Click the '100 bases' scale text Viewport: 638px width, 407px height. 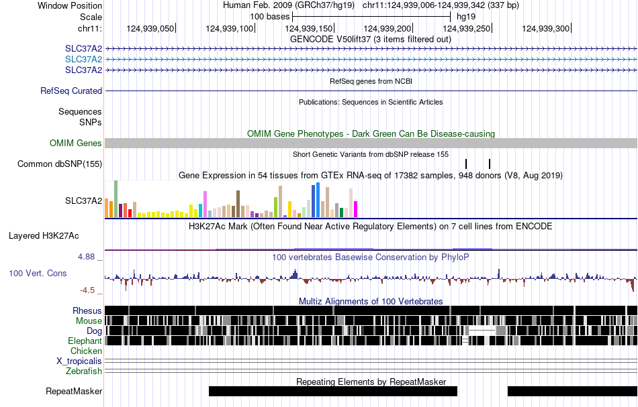point(270,17)
